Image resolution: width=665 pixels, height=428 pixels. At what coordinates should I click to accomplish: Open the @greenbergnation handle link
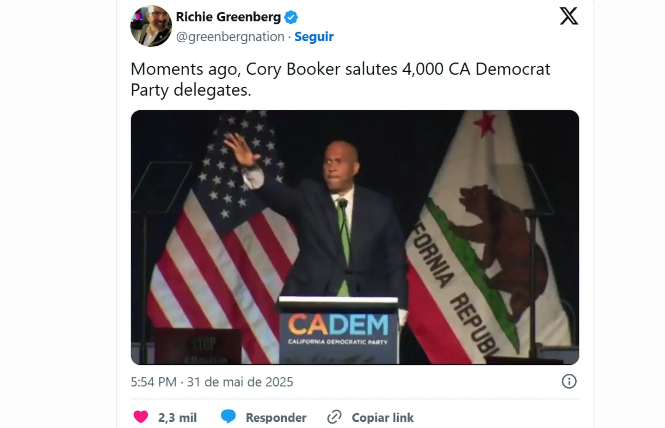[230, 37]
